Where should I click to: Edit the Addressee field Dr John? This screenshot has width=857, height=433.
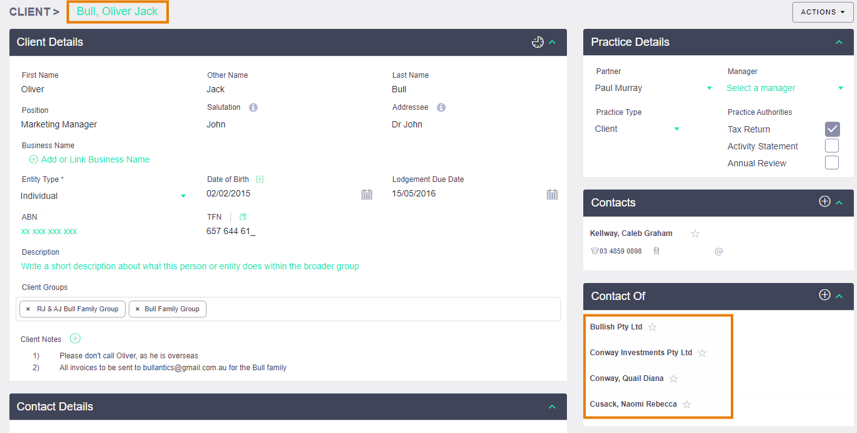407,124
